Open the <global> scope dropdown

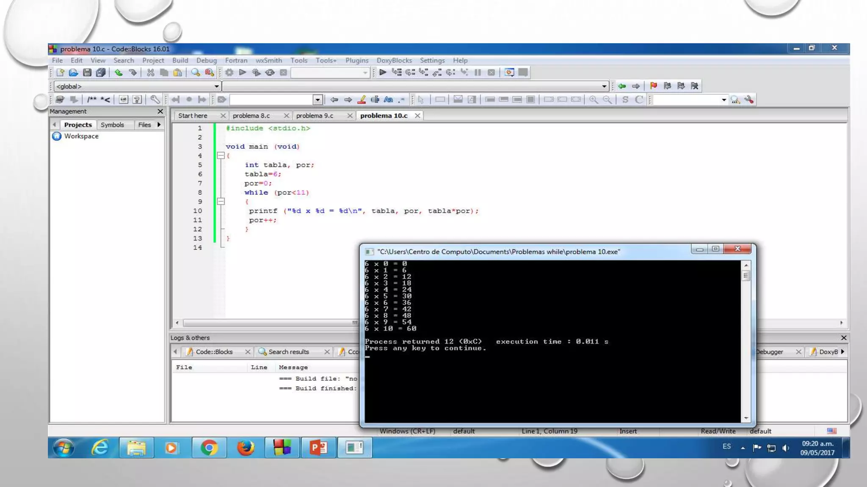216,86
